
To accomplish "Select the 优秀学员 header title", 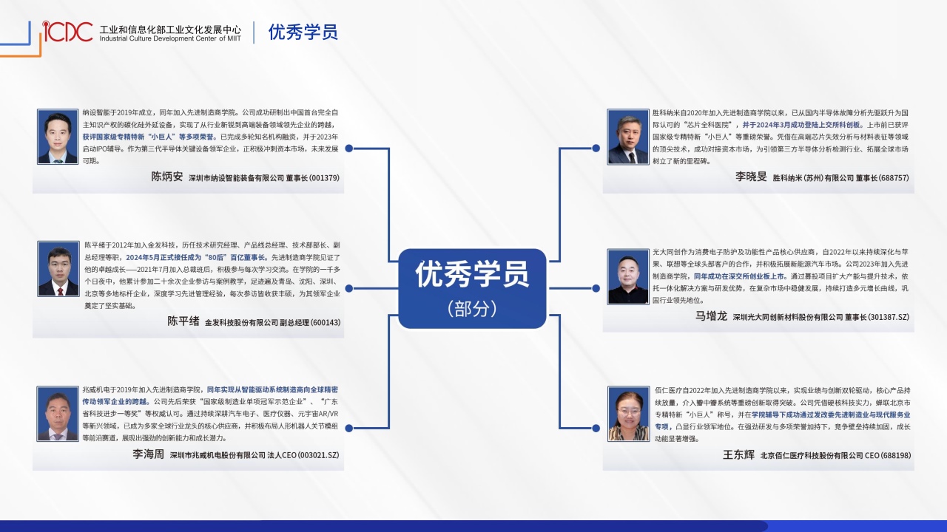I will (x=303, y=33).
